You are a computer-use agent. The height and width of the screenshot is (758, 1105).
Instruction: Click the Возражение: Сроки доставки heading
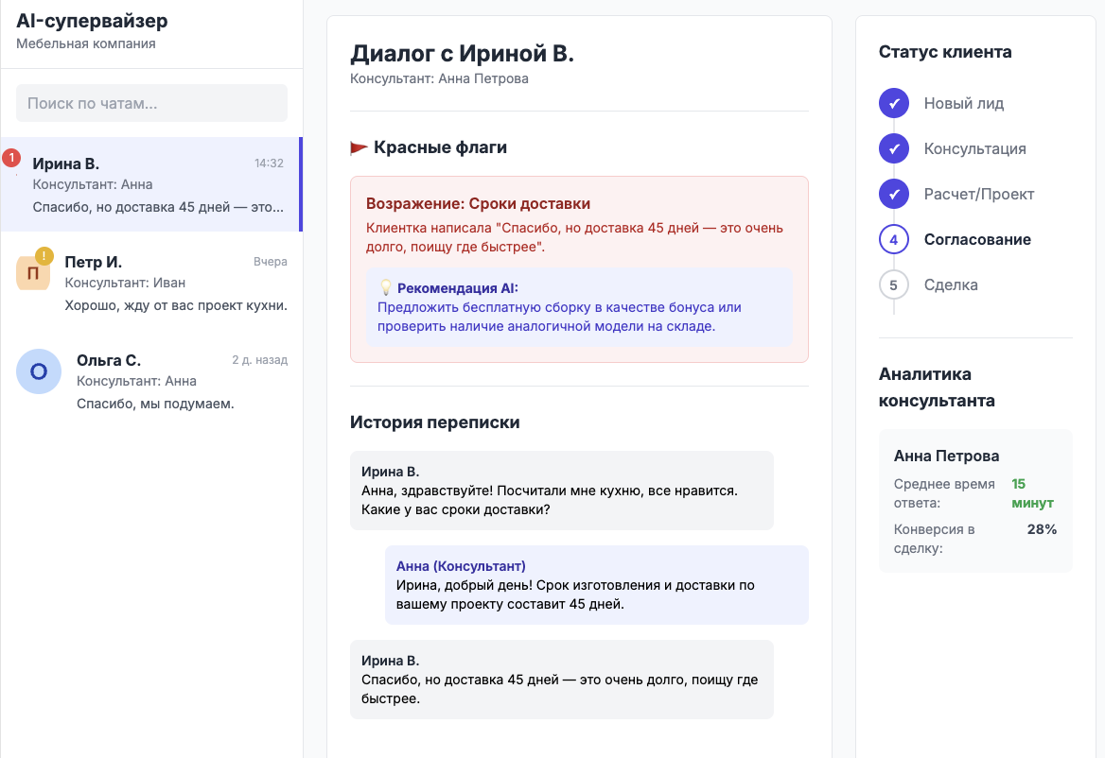tap(478, 203)
